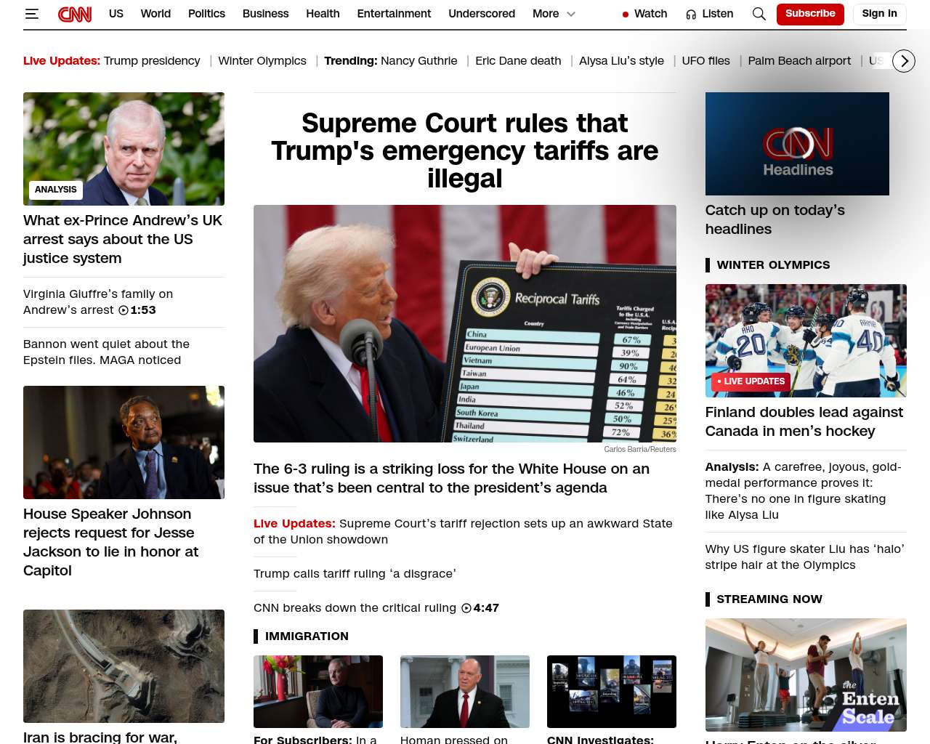The image size is (930, 744).
Task: Open the World section
Action: (x=155, y=14)
